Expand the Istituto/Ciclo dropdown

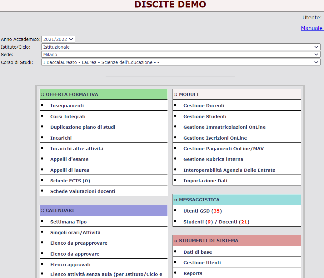click(x=181, y=47)
